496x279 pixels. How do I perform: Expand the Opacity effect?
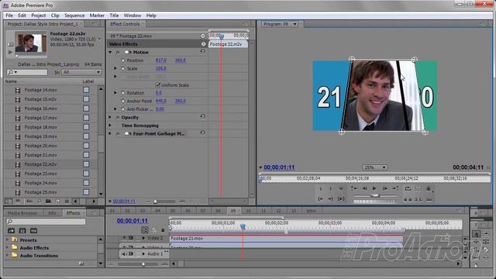coord(110,117)
